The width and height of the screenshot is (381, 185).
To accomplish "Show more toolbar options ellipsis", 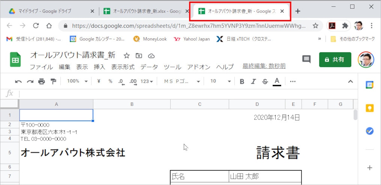I will [293, 81].
